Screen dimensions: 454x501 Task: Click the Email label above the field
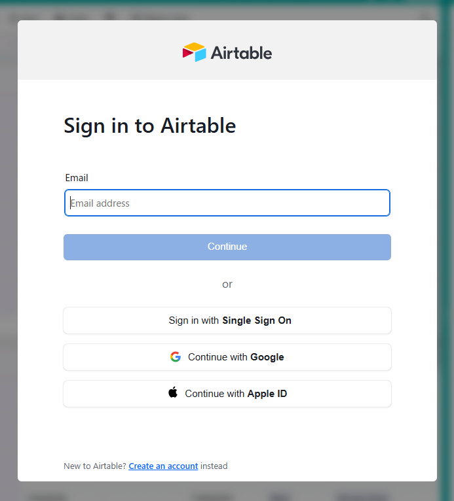[77, 178]
